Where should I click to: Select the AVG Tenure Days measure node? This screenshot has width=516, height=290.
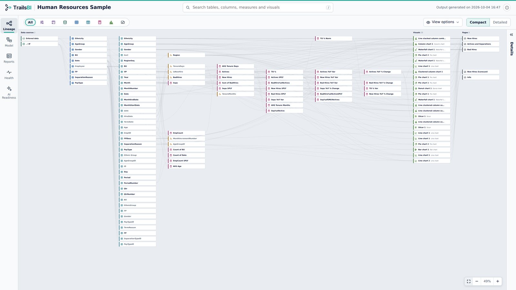(x=236, y=66)
